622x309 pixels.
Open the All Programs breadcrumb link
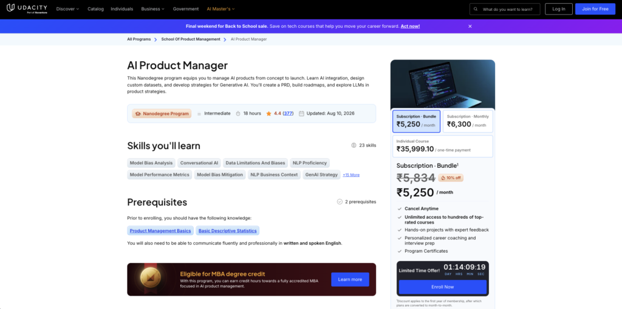point(139,39)
